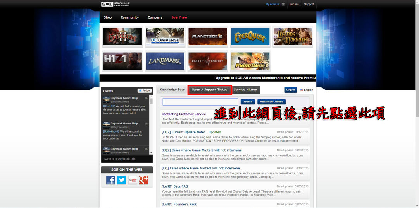Click the YouTube icon under SOE on the Web

pos(133,180)
